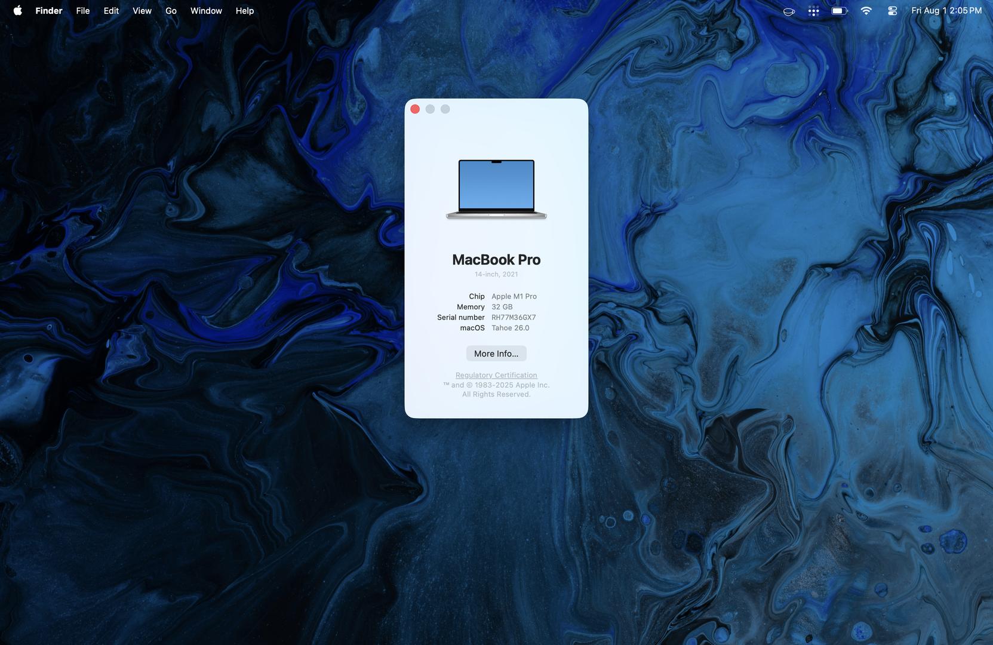The height and width of the screenshot is (645, 993).
Task: Click the More Info... button
Action: (496, 354)
